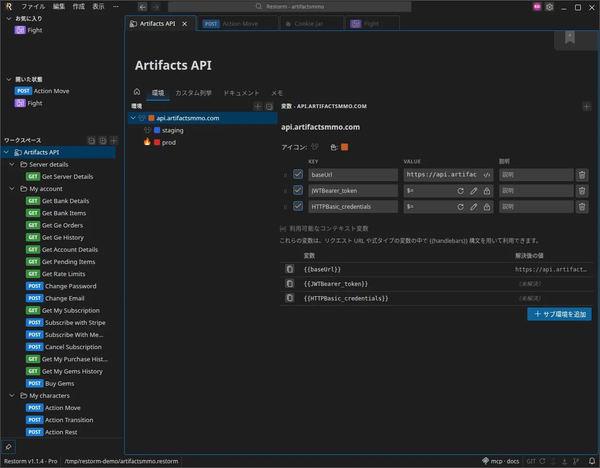
Task: Copy the {{baseUrl}} context variable
Action: point(290,269)
